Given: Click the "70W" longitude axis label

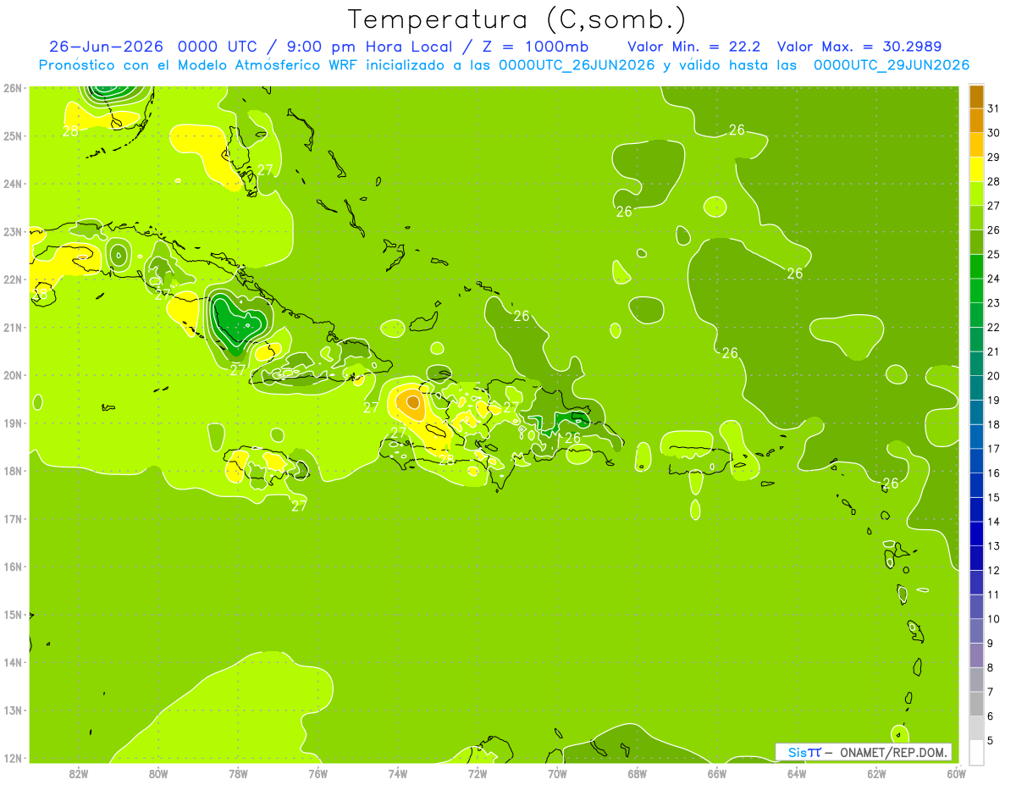Looking at the screenshot, I should (557, 773).
